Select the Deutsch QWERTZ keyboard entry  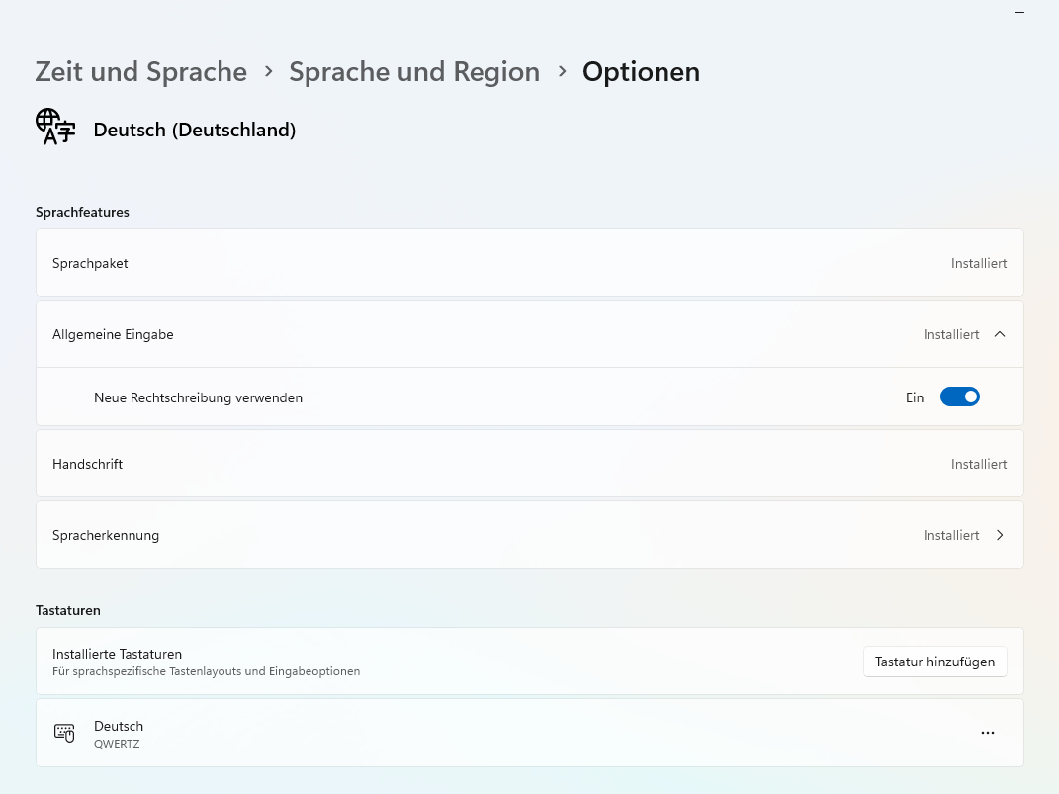click(x=530, y=733)
